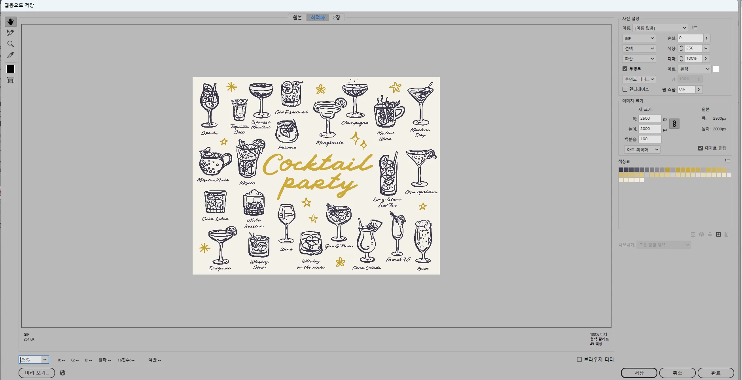
Task: Enable the 인터레이스 interlace checkbox
Action: (625, 89)
